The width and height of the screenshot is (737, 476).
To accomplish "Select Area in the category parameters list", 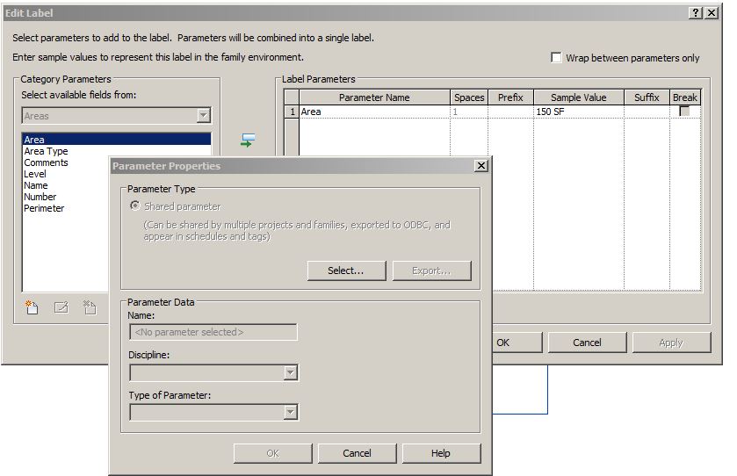I will click(x=117, y=140).
